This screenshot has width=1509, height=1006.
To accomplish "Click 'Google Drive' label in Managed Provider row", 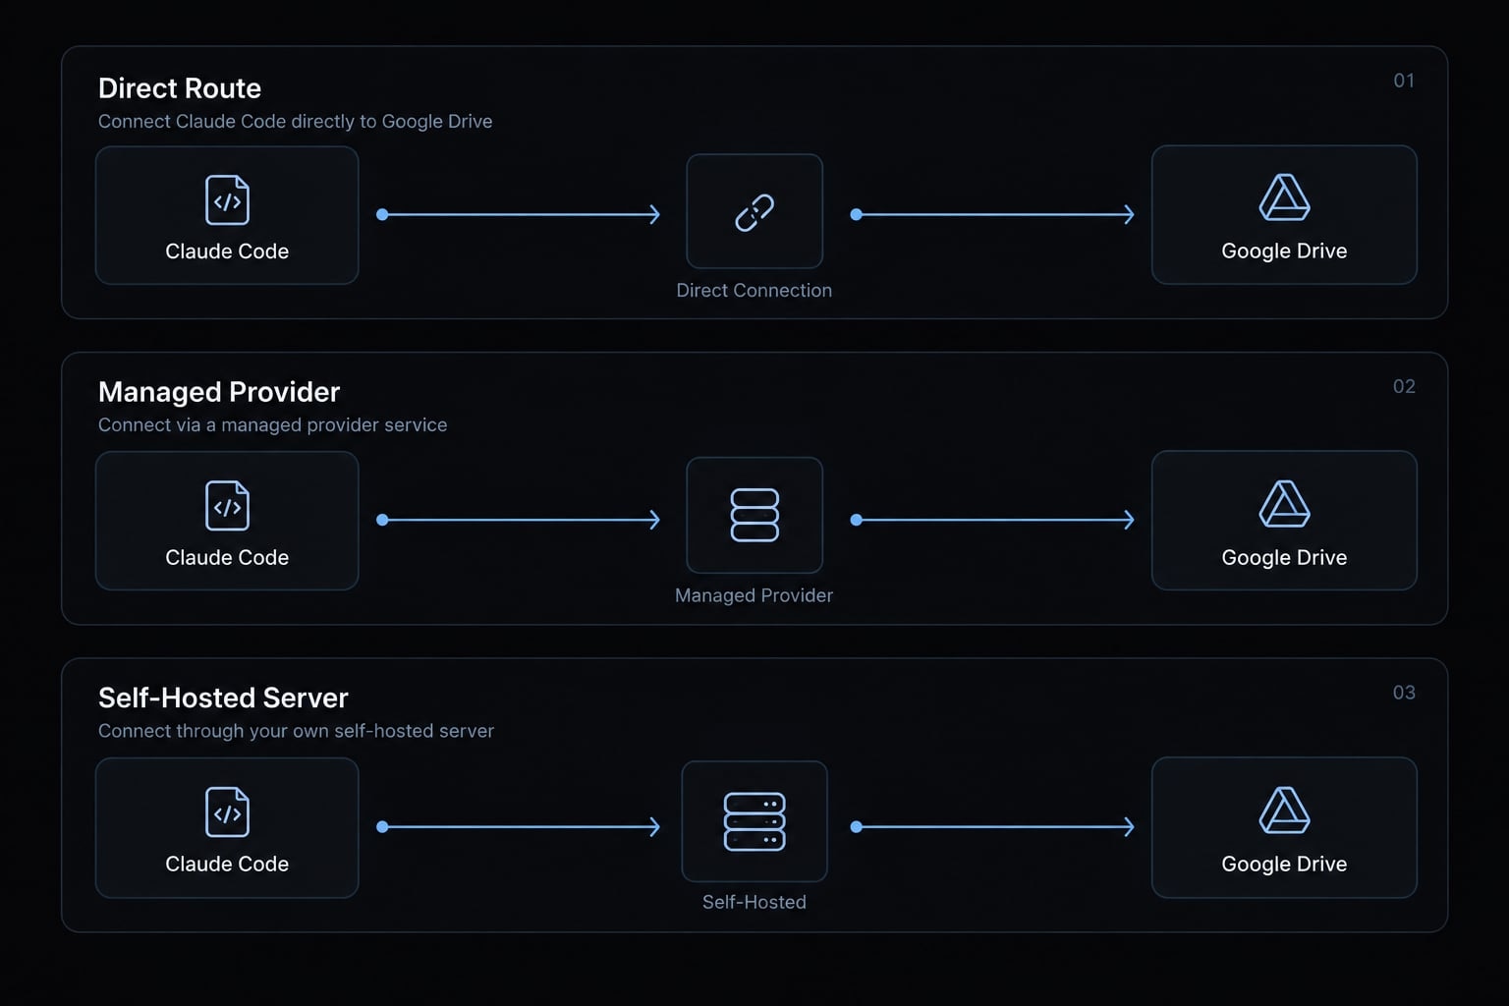I will point(1284,557).
